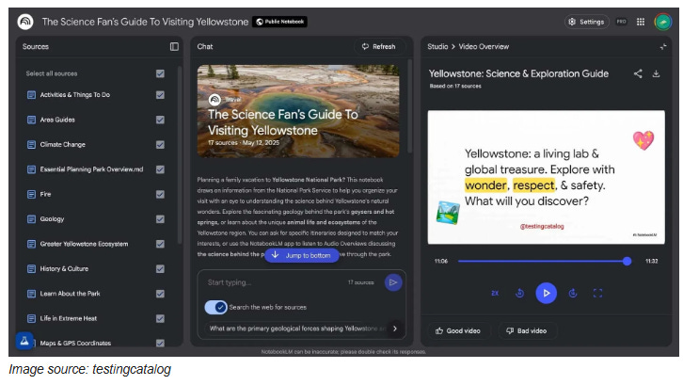This screenshot has height=385, width=683.
Task: Click the Area Guides document icon
Action: pos(31,120)
